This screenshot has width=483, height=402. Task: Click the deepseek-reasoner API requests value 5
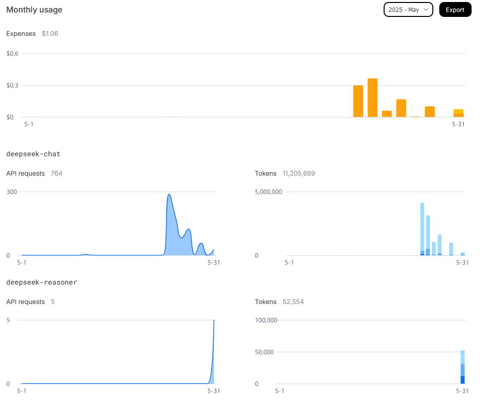tap(53, 301)
